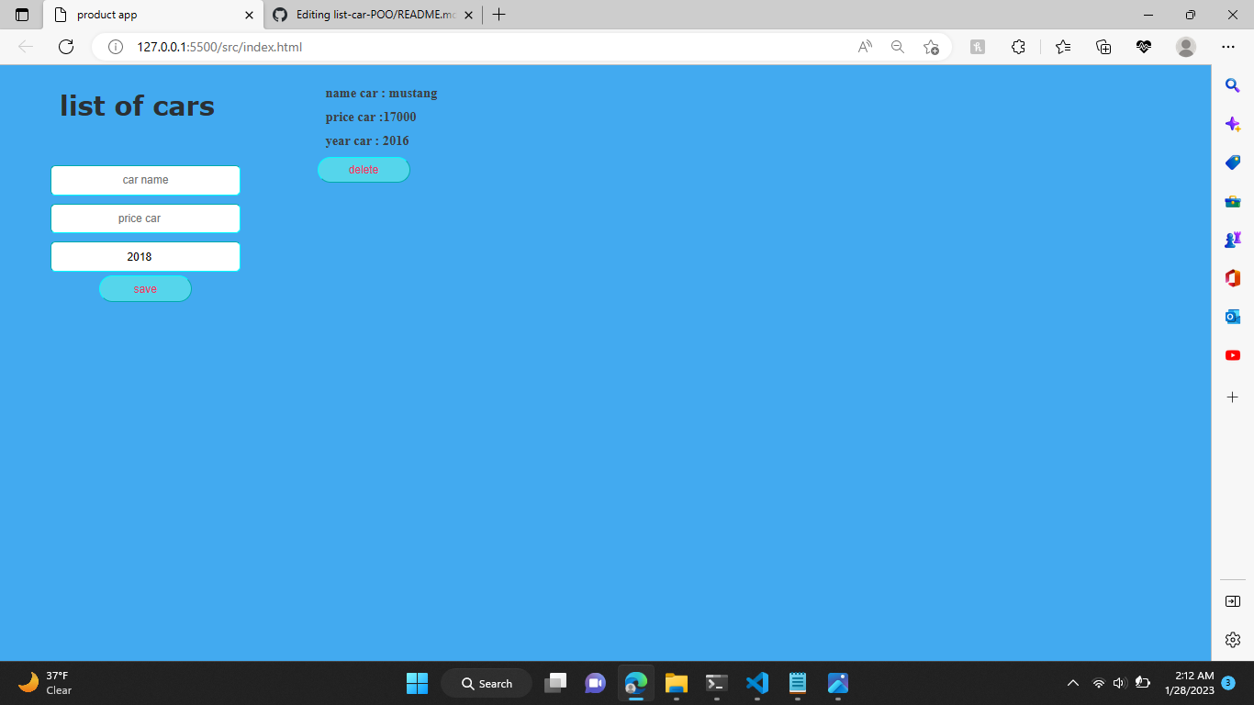The height and width of the screenshot is (705, 1254).
Task: Open the Settings and more menu
Action: click(1227, 46)
